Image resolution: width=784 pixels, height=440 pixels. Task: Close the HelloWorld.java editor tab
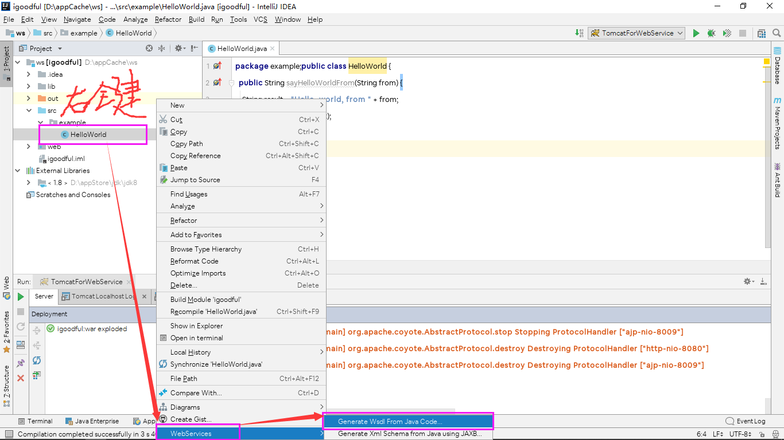[273, 49]
